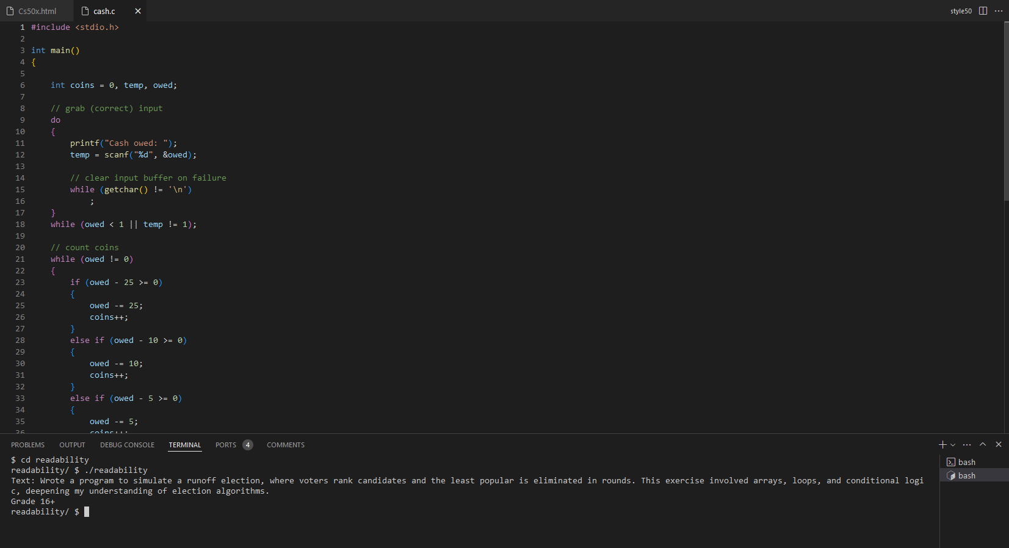Viewport: 1009px width, 548px height.
Task: Open the editor More Actions menu
Action: (x=999, y=11)
